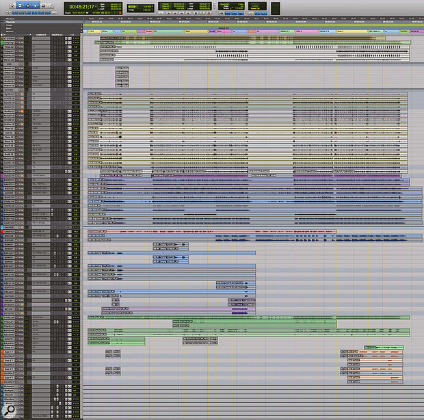Select the Timecode ruler label

[x=10, y=22]
